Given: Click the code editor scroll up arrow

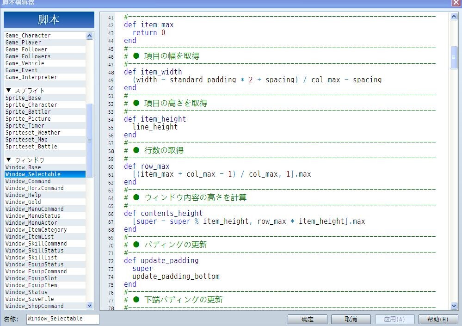Looking at the screenshot, I should 454,17.
